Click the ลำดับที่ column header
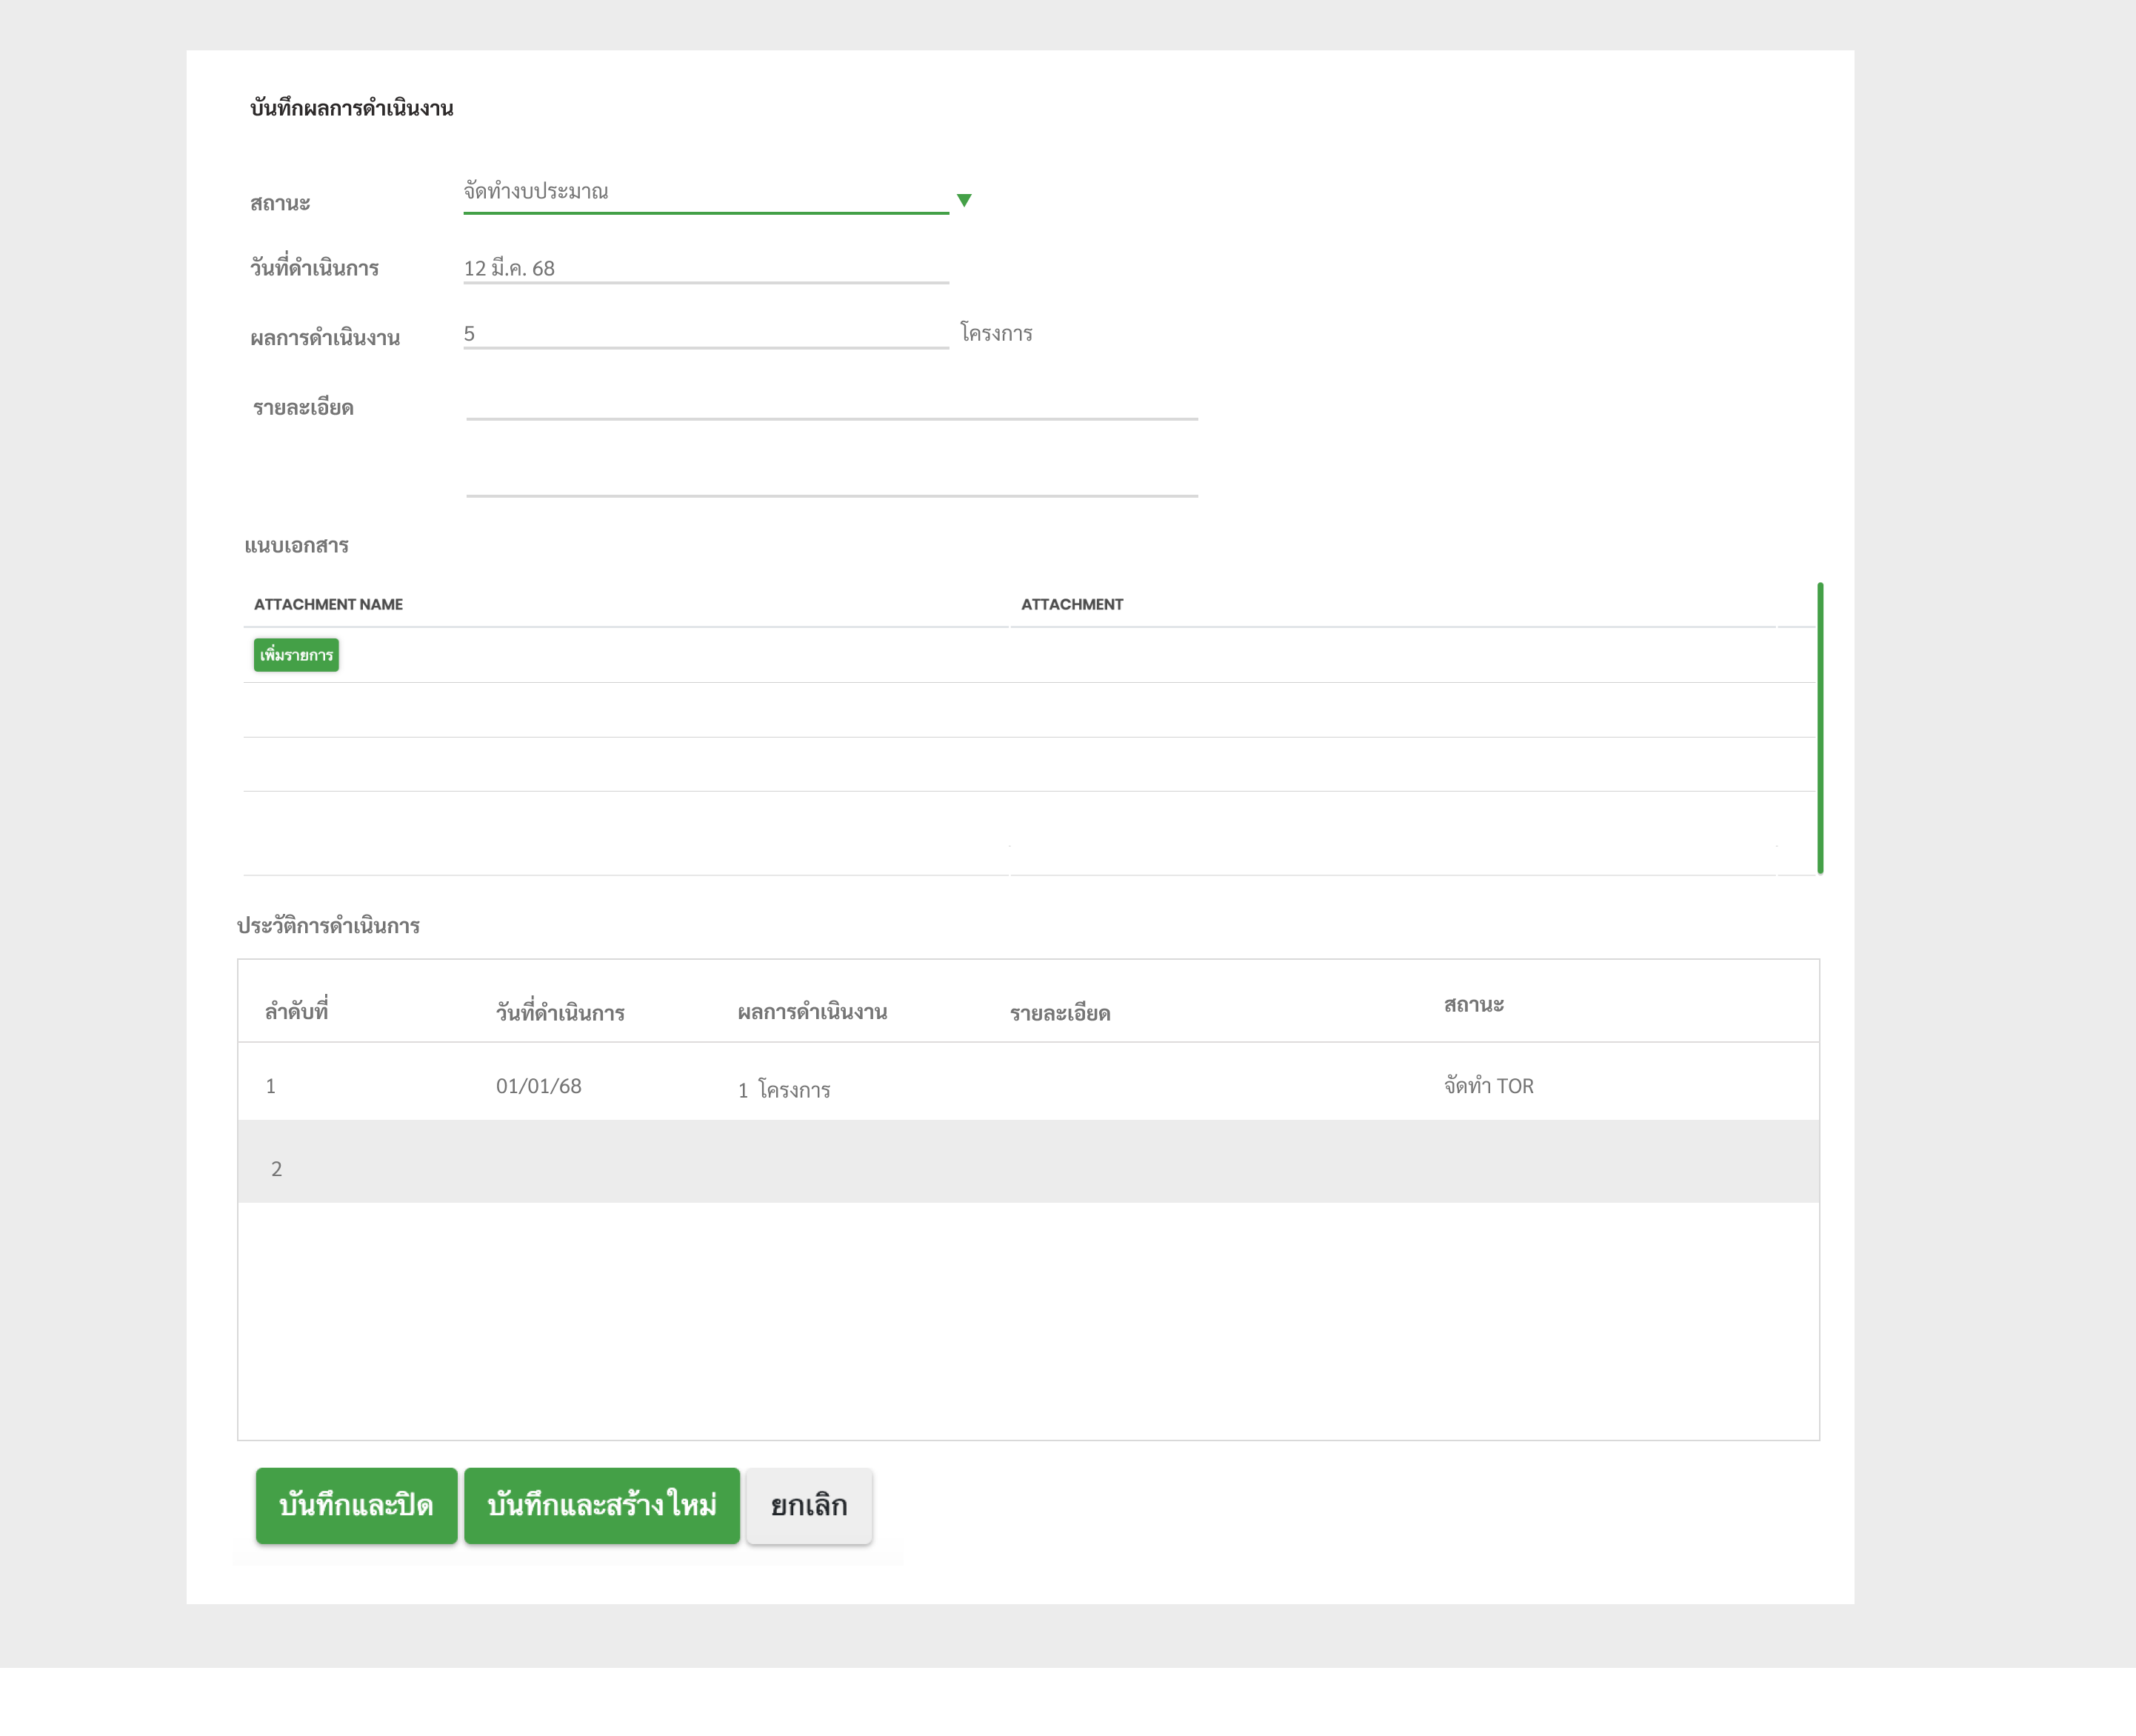The height and width of the screenshot is (1736, 2136). [x=296, y=1012]
